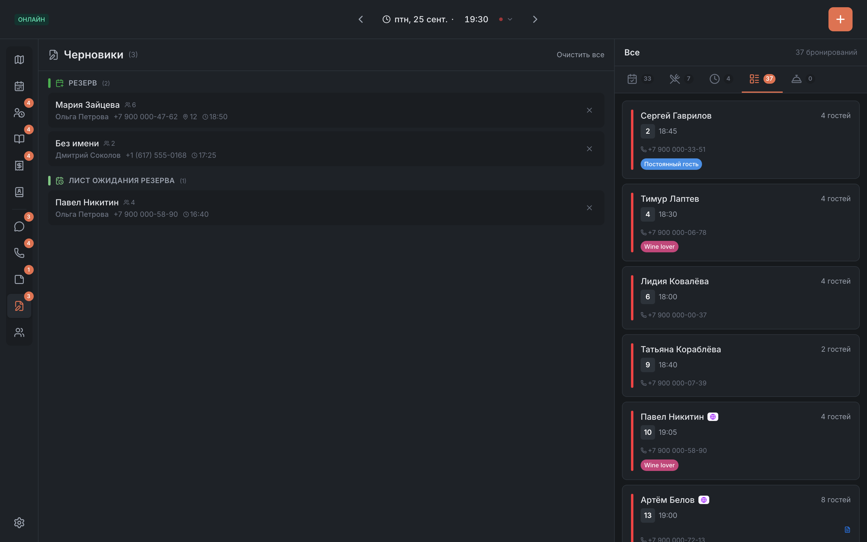Click phone number +7 900 000-33-51
867x542 pixels.
[x=676, y=149]
